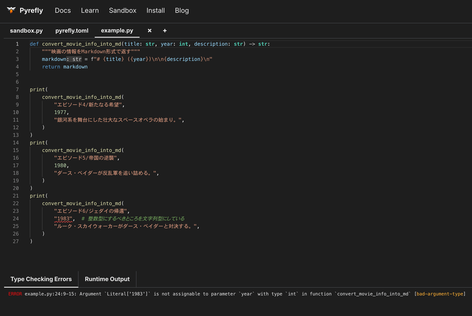Select the Type Checking Errors tab

tap(41, 279)
